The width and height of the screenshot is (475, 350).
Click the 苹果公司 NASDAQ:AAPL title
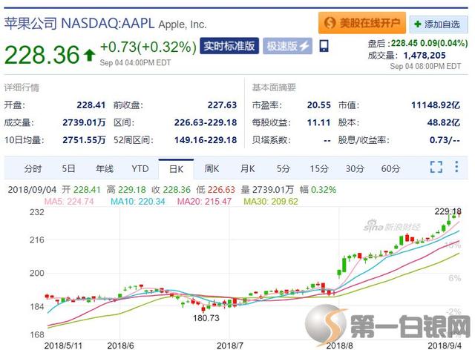point(79,24)
